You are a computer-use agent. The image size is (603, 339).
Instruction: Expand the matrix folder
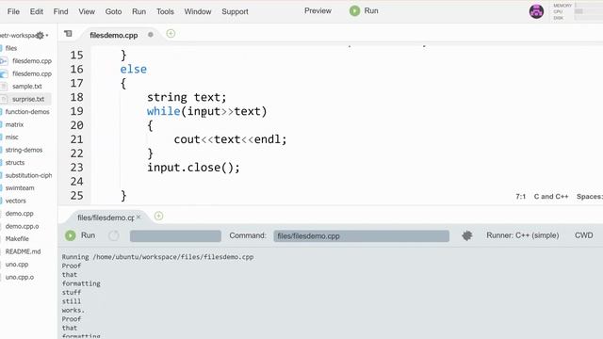pos(14,124)
